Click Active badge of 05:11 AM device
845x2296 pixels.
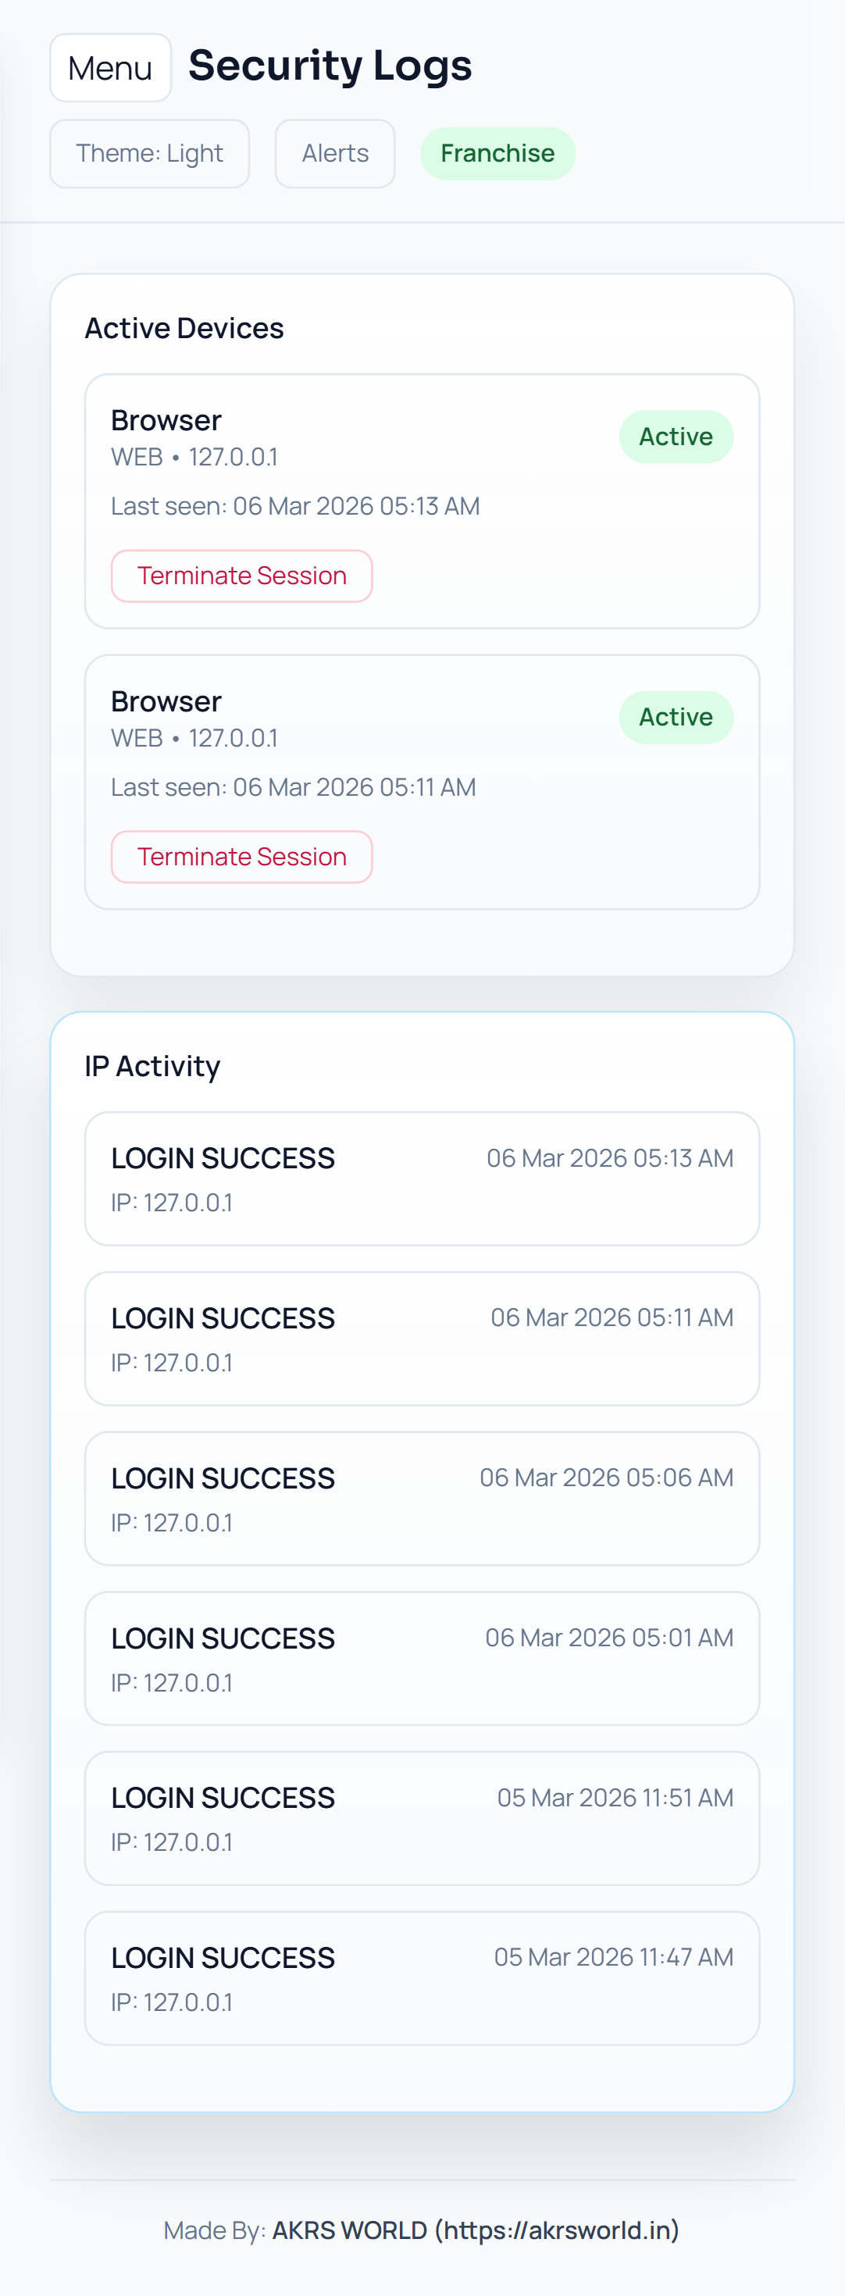point(676,718)
